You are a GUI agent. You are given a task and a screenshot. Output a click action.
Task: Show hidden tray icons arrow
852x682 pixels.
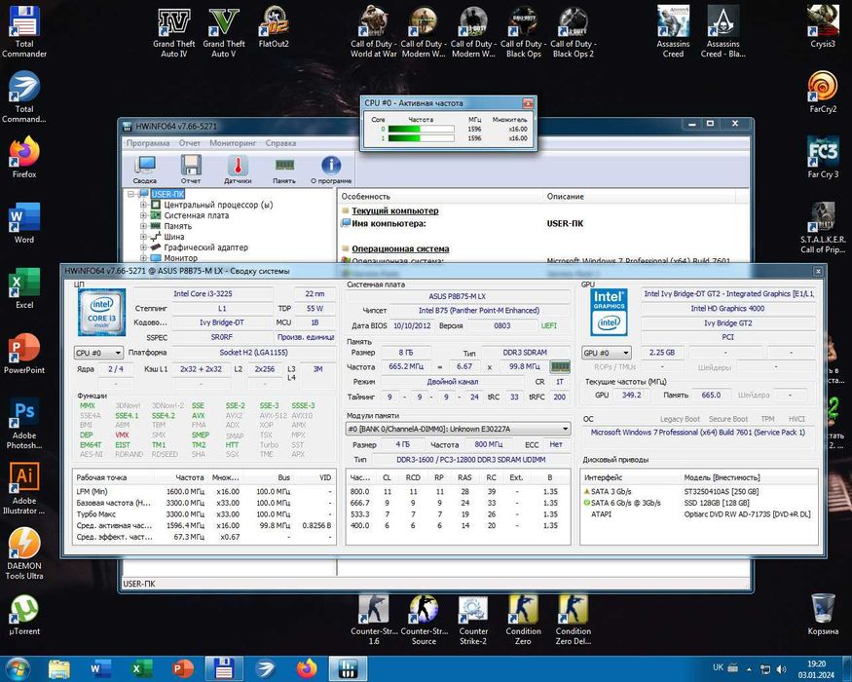tap(750, 669)
